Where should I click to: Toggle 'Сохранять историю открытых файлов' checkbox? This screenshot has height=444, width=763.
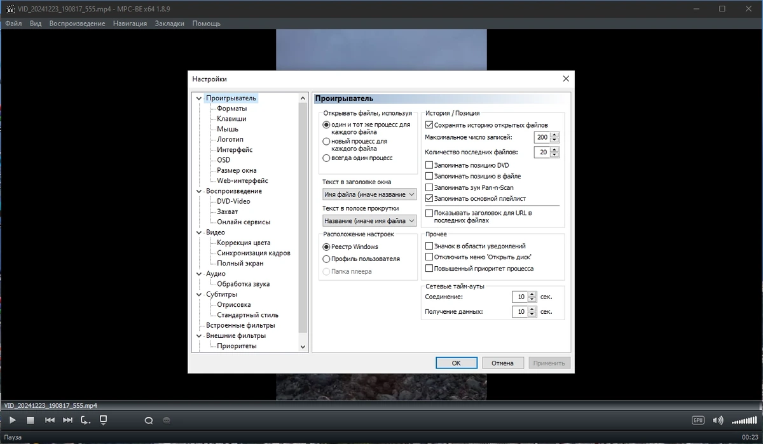pos(429,125)
